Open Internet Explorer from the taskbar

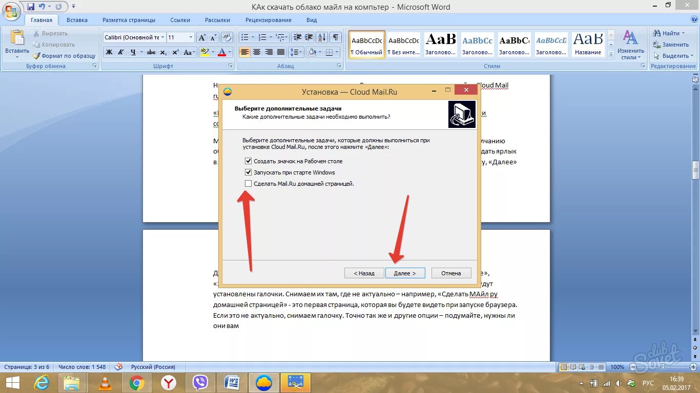(41, 382)
